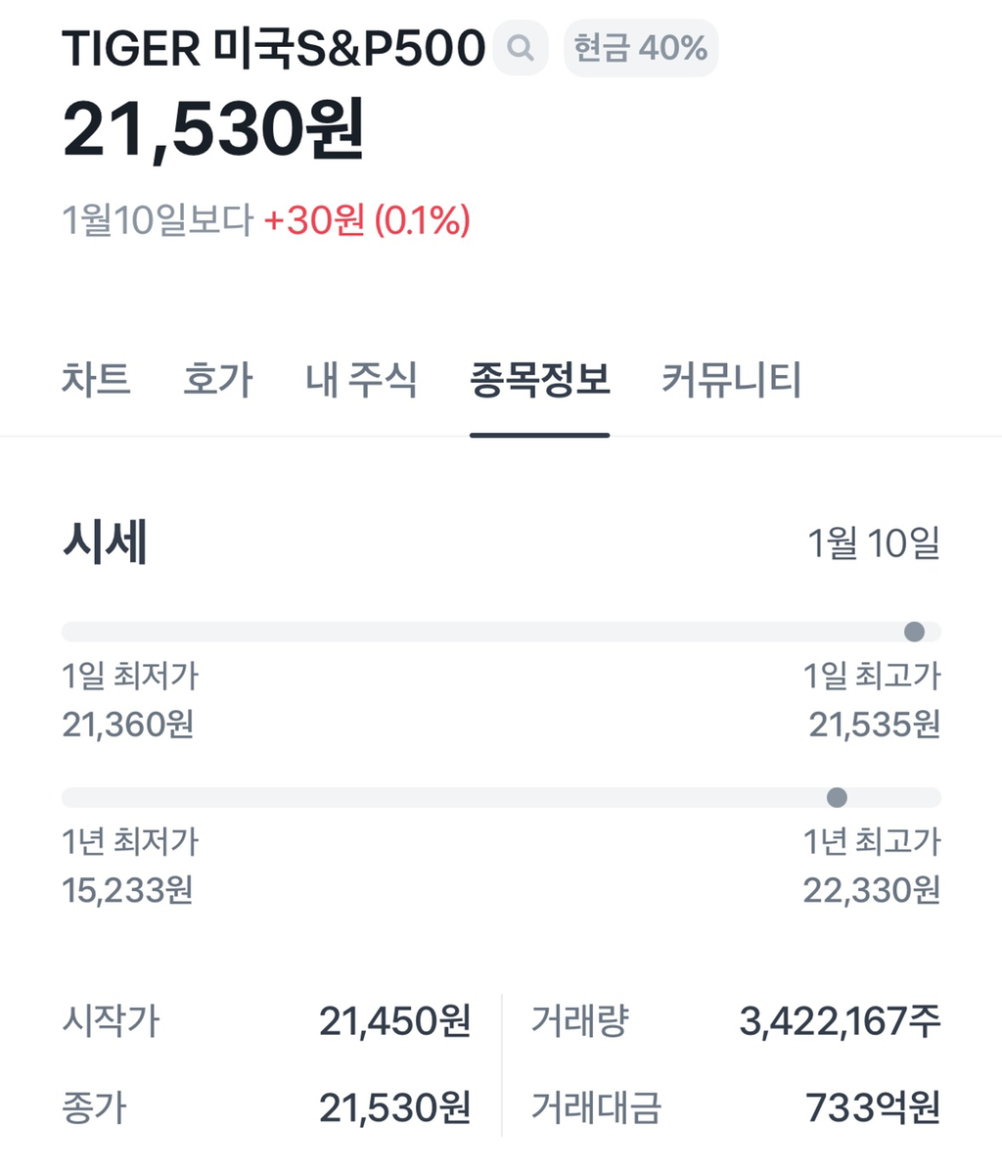The width and height of the screenshot is (1002, 1175).
Task: Select the 내 주식 tab
Action: point(362,382)
